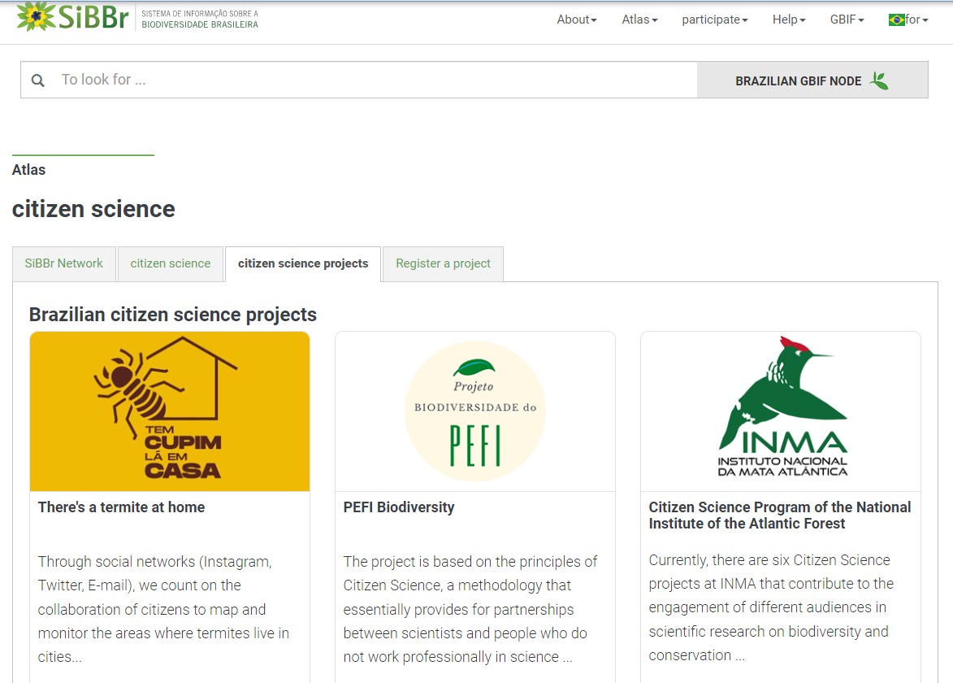Click the Brazilian flag language icon

896,20
